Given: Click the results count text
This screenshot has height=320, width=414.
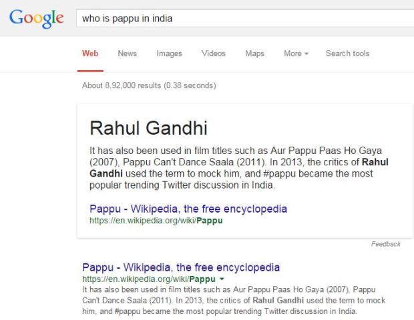Looking at the screenshot, I should click(149, 85).
